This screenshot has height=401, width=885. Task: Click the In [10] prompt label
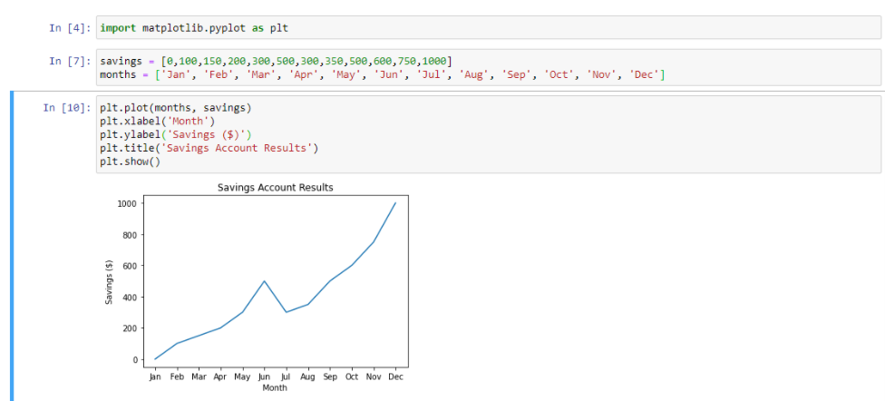pyautogui.click(x=66, y=107)
